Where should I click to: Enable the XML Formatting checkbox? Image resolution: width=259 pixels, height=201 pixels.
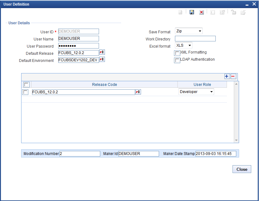coord(177,53)
